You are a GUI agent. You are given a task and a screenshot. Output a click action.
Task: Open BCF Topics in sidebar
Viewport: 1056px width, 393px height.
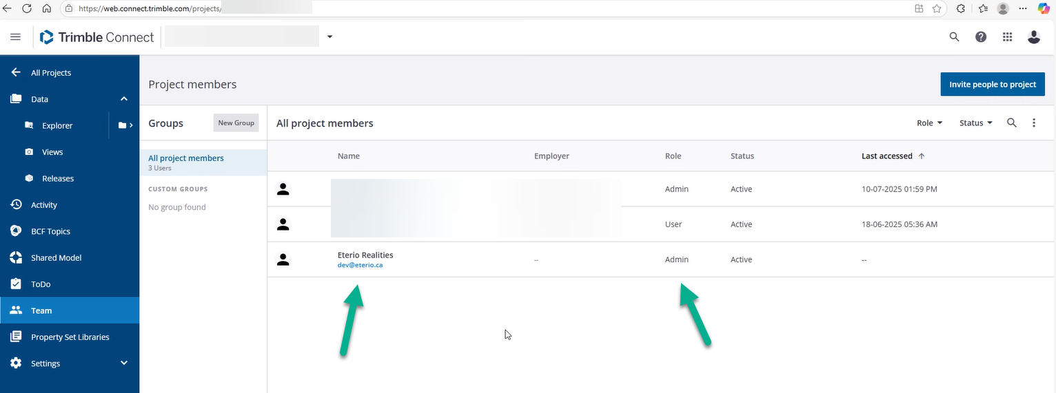pyautogui.click(x=50, y=231)
